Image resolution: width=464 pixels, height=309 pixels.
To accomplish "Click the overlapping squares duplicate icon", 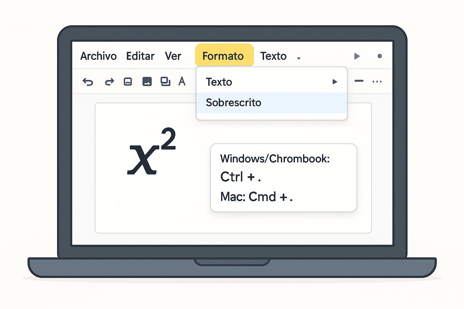I will [165, 81].
